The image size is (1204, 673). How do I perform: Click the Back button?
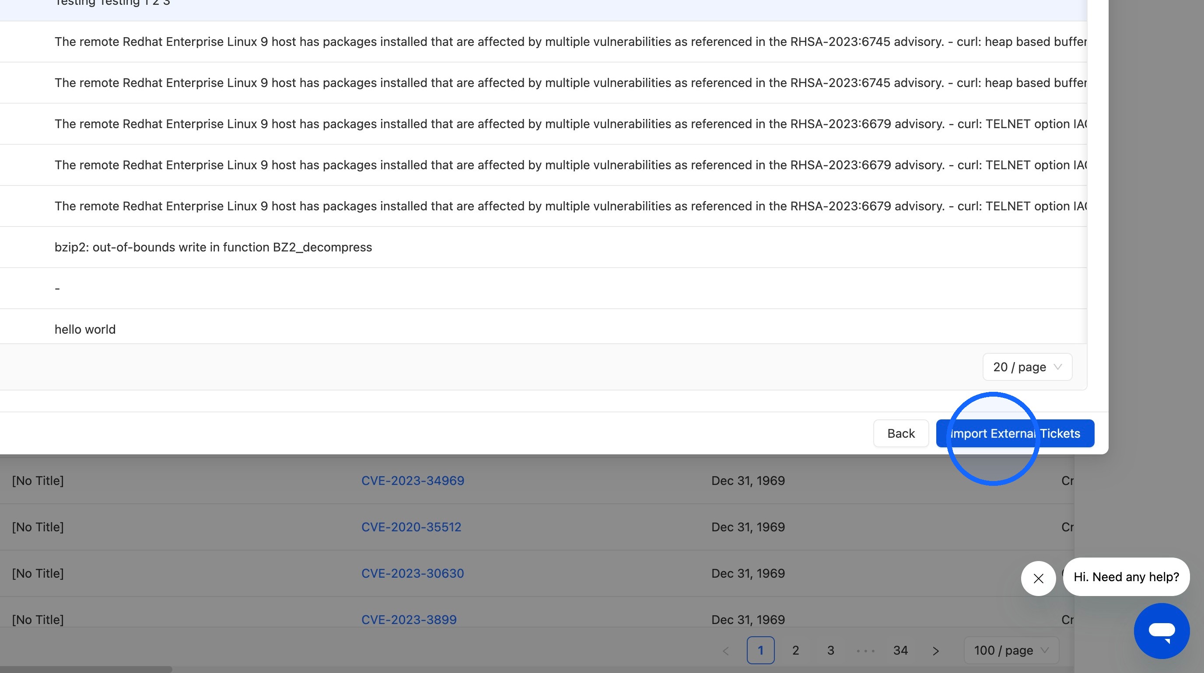click(901, 433)
